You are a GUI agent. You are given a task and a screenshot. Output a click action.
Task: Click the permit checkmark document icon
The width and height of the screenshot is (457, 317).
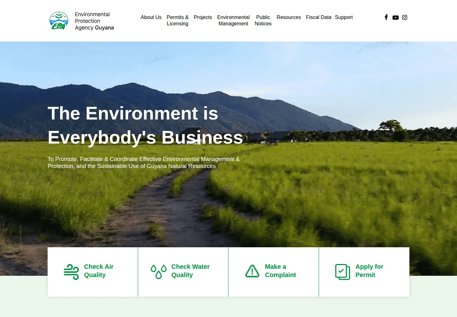tap(343, 272)
